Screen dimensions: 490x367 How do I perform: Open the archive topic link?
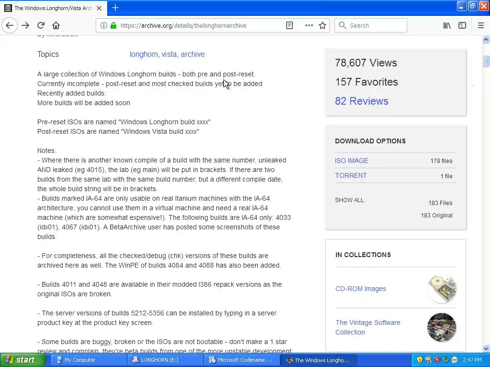[193, 54]
